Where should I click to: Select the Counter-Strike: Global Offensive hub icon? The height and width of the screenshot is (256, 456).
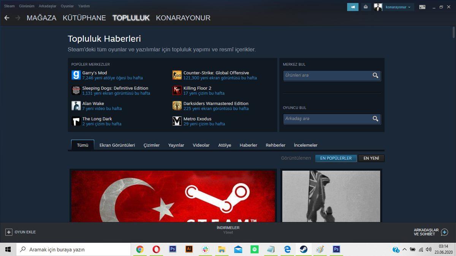tap(176, 75)
